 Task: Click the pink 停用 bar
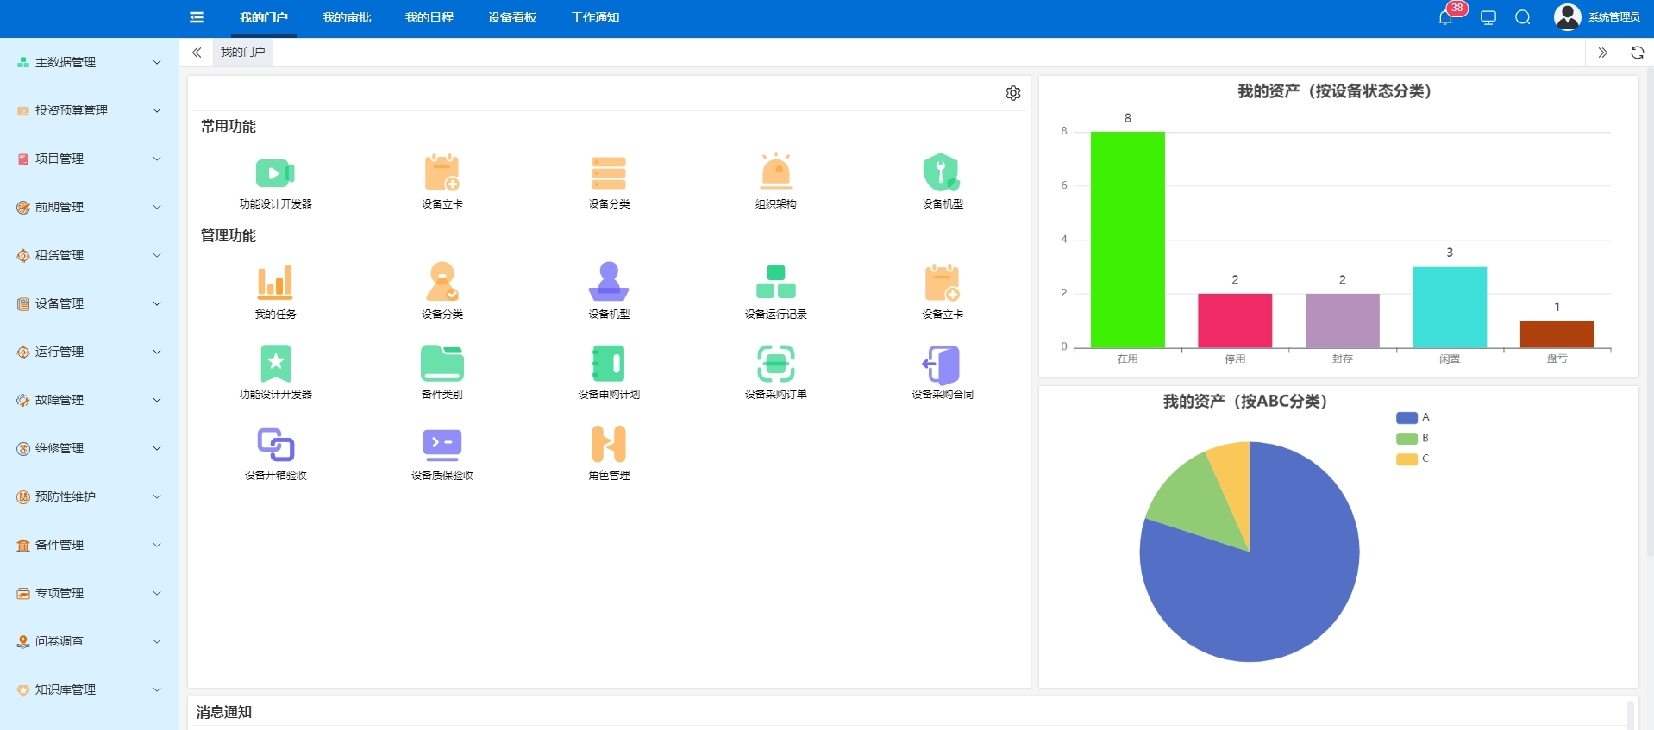[x=1235, y=321]
